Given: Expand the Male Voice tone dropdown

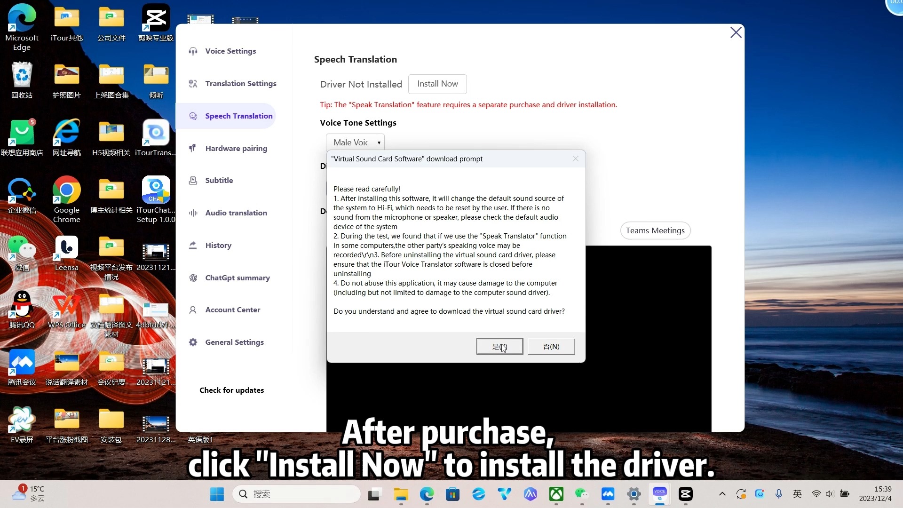Looking at the screenshot, I should click(x=355, y=143).
